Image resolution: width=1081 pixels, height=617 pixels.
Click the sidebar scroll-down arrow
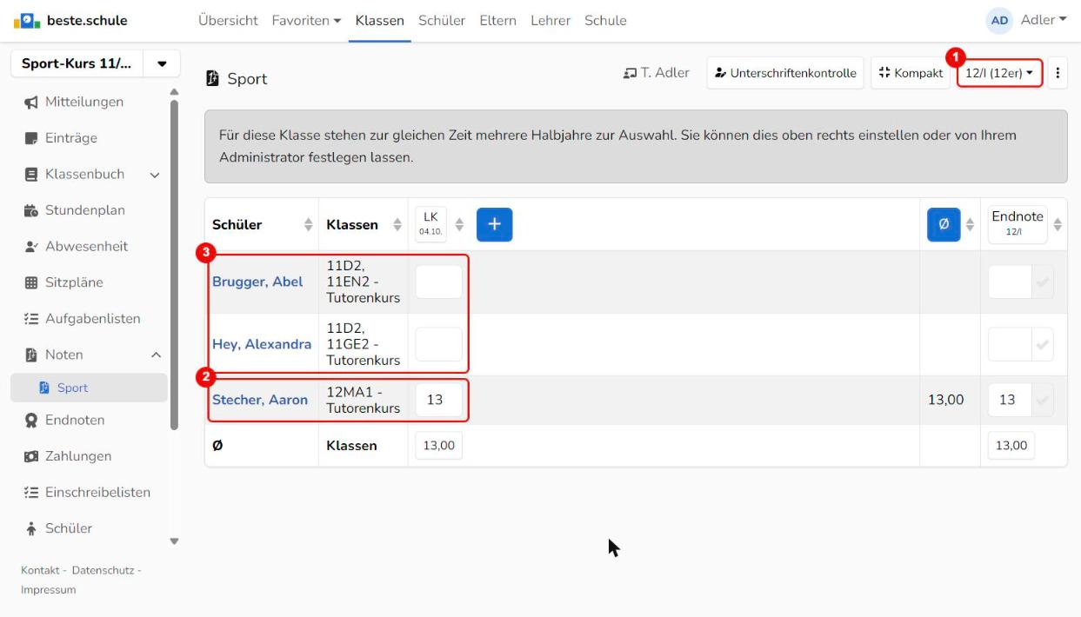pos(173,541)
